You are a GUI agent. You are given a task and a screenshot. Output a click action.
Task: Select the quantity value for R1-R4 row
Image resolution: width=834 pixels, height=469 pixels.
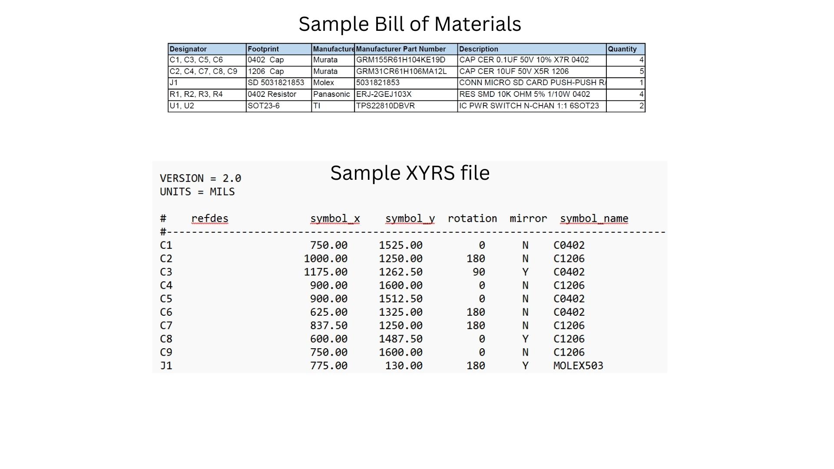641,94
